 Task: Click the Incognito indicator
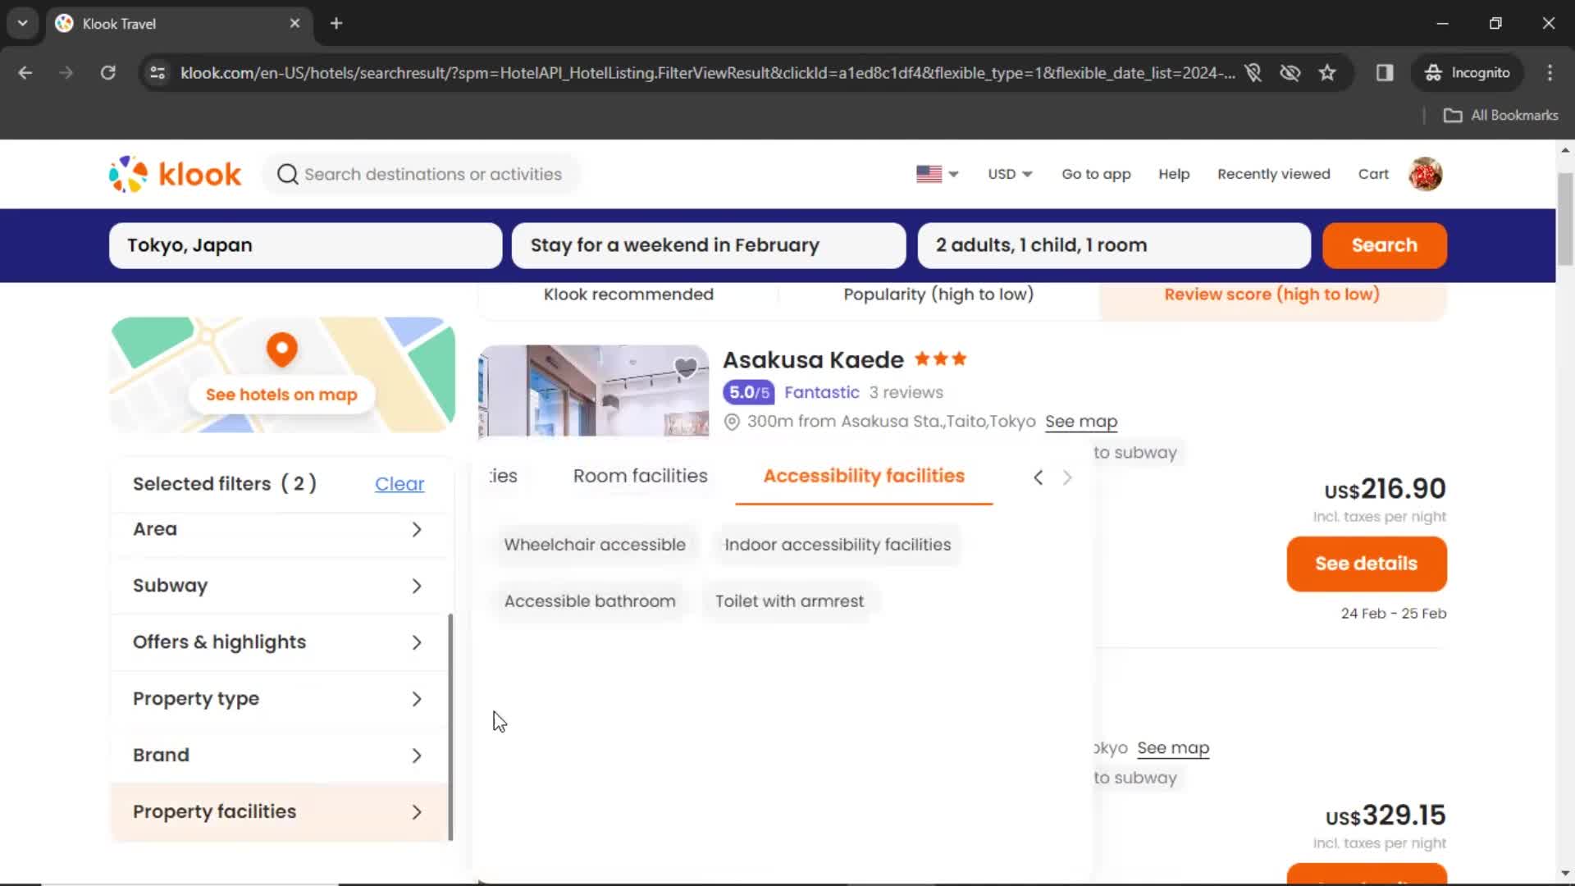(1468, 73)
